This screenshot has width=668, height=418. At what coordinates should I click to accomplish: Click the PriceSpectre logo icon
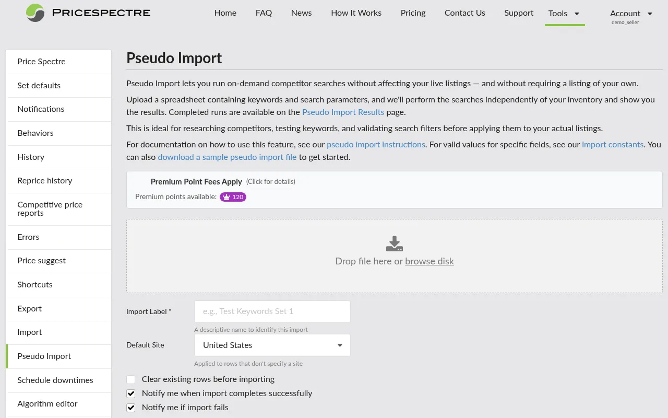[34, 13]
